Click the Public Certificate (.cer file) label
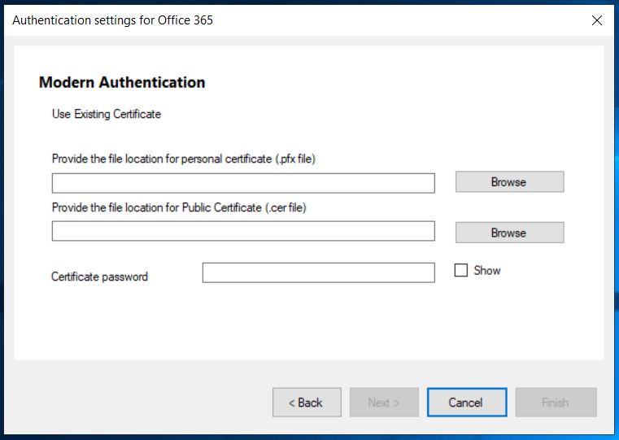This screenshot has width=619, height=440. coord(179,207)
